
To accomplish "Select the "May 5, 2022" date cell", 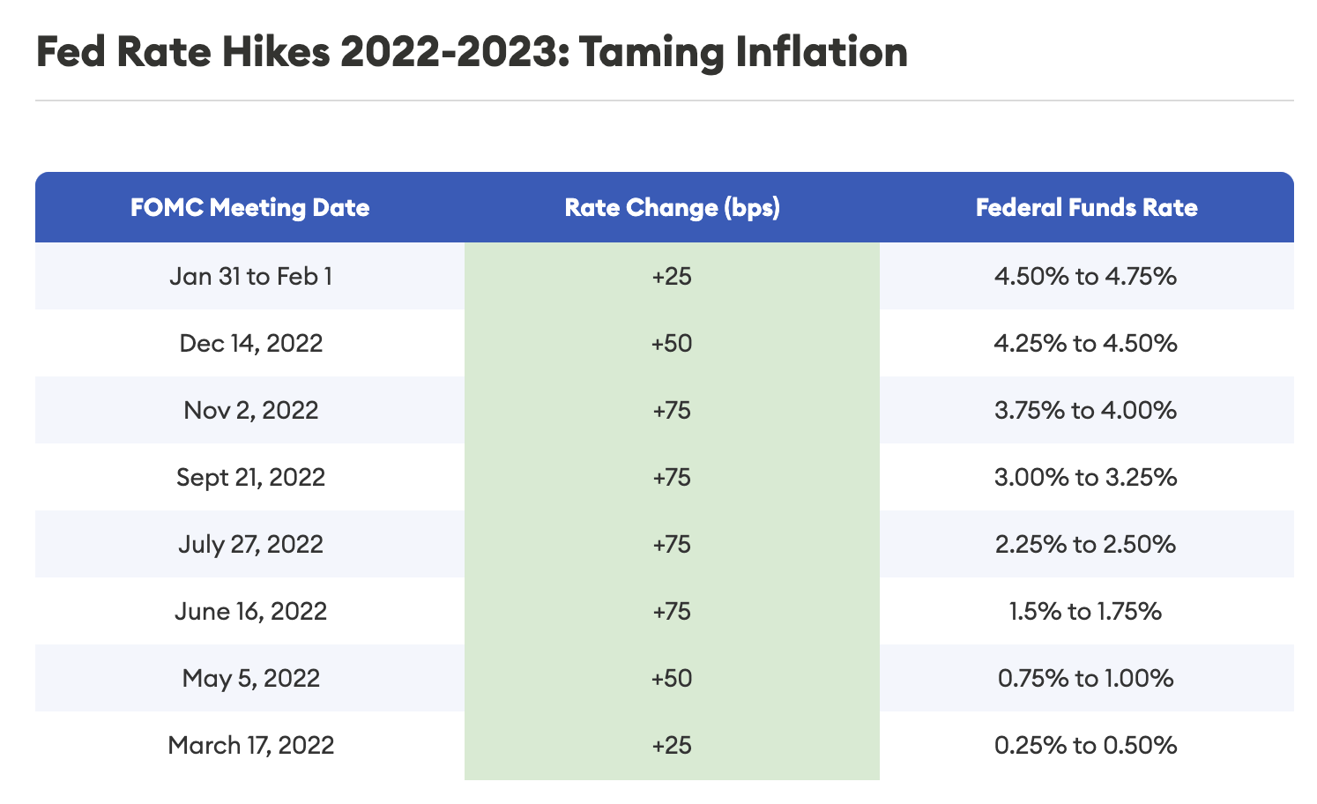I will 250,678.
